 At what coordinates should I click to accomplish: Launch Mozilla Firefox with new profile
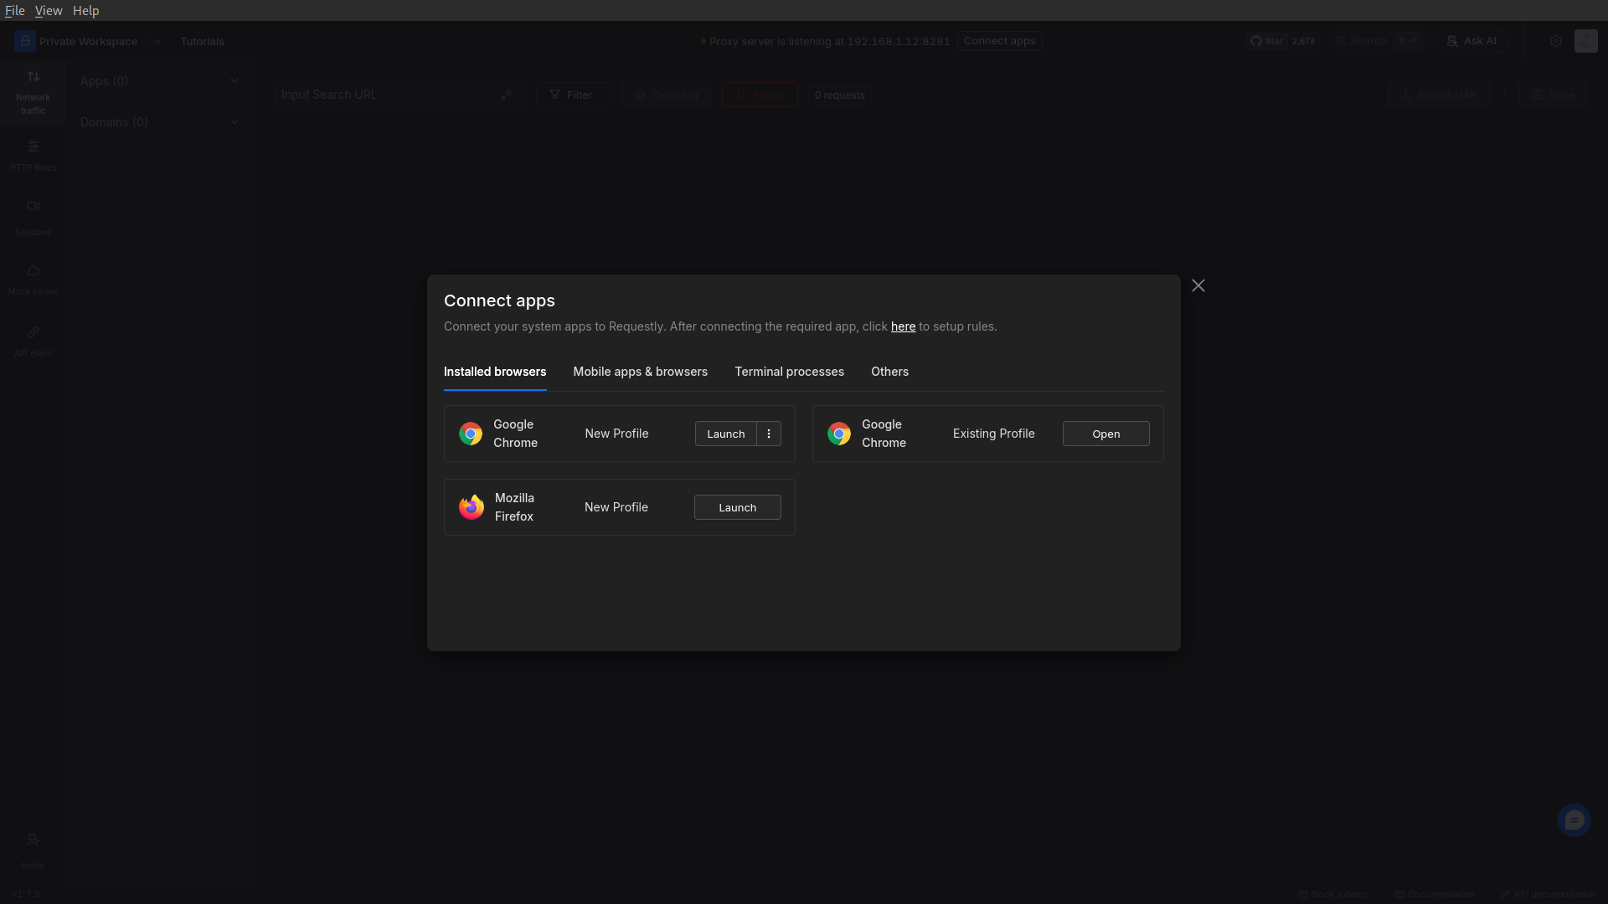[737, 507]
